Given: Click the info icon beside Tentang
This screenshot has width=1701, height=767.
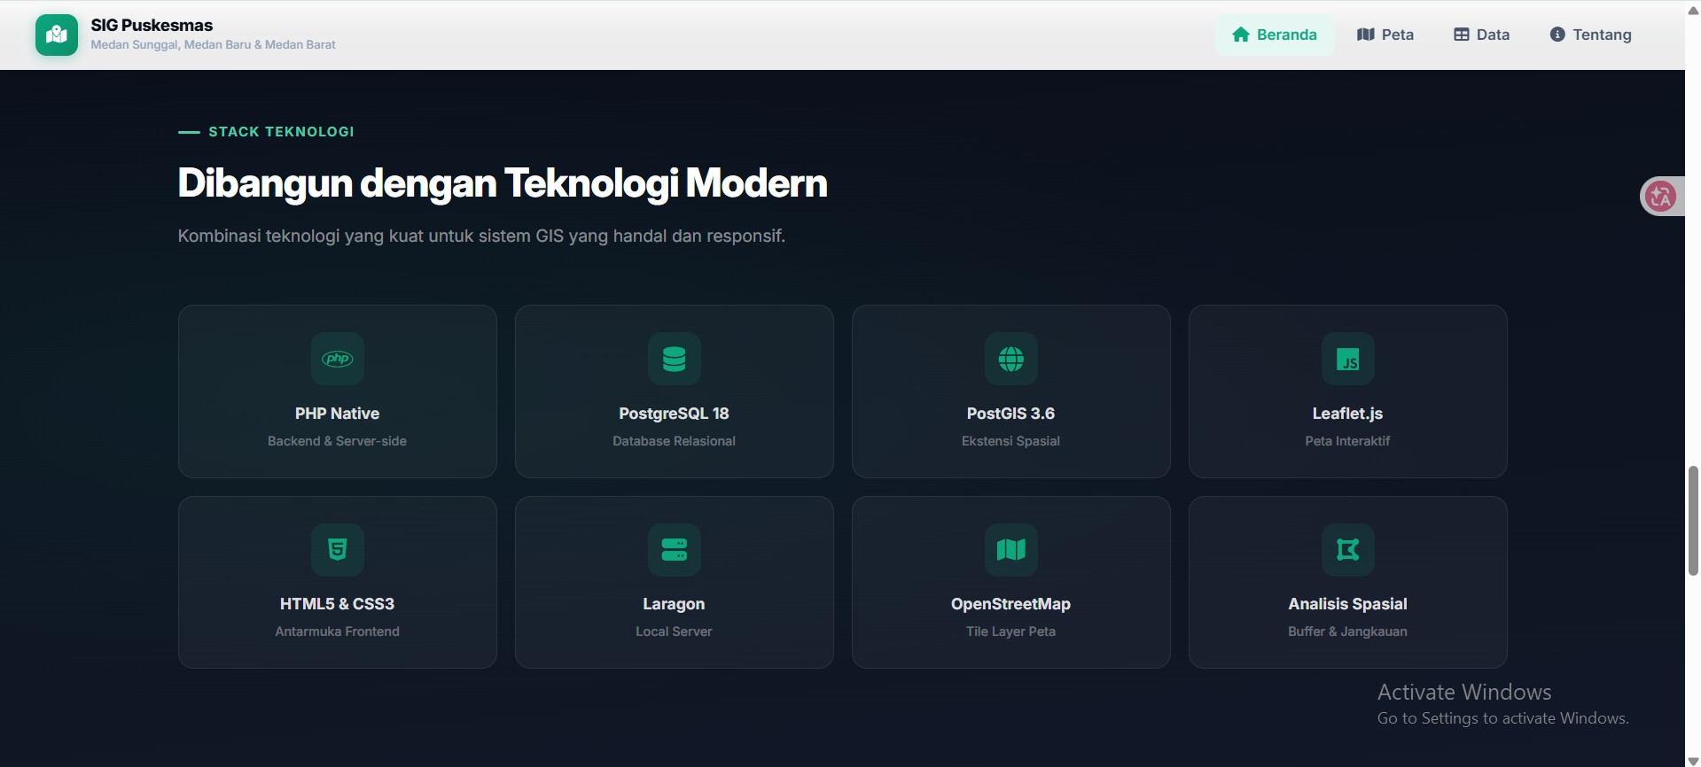Looking at the screenshot, I should (1557, 35).
